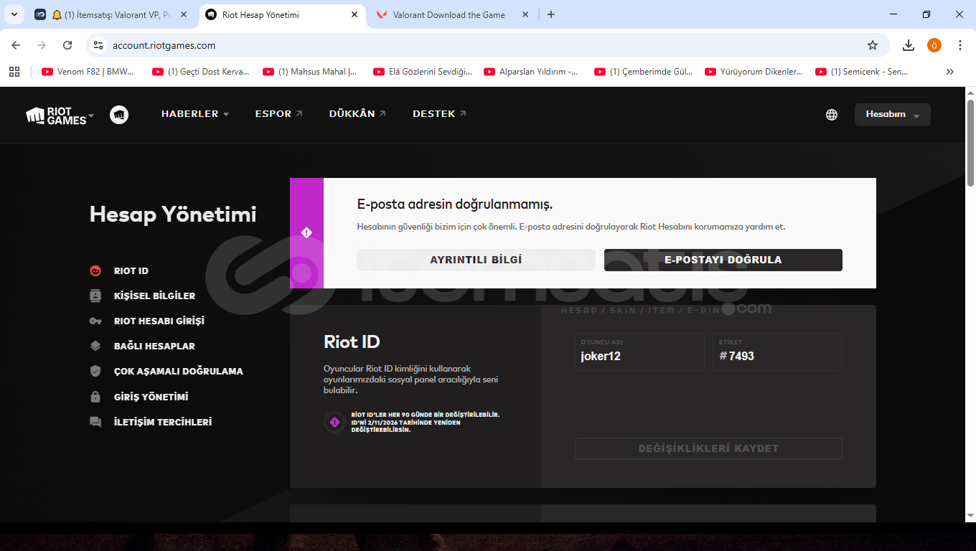The width and height of the screenshot is (976, 551).
Task: Expand the Hesabım account dropdown
Action: [892, 115]
